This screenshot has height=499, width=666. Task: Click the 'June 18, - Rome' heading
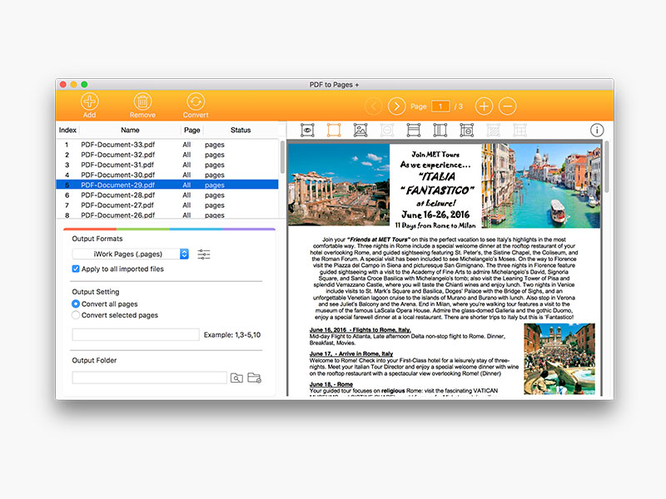point(331,384)
